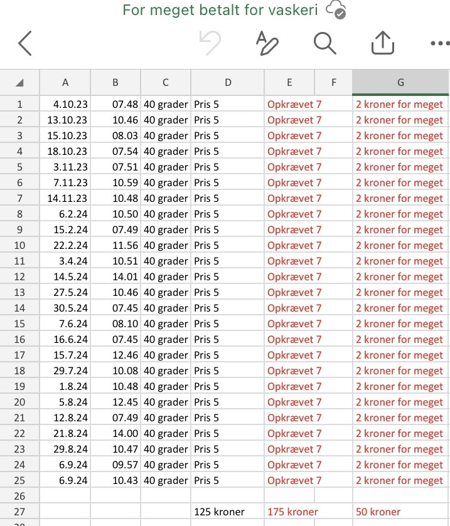
Task: Open the search magnifier icon
Action: click(x=323, y=43)
